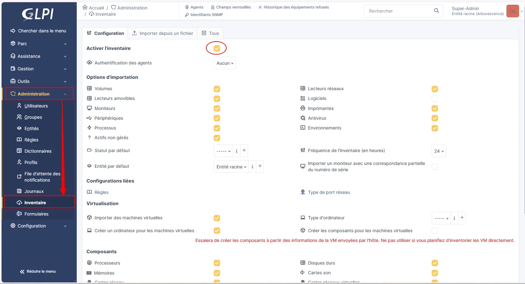Click the Réduire le menu double-chevron icon
525x284 pixels.
(22, 272)
